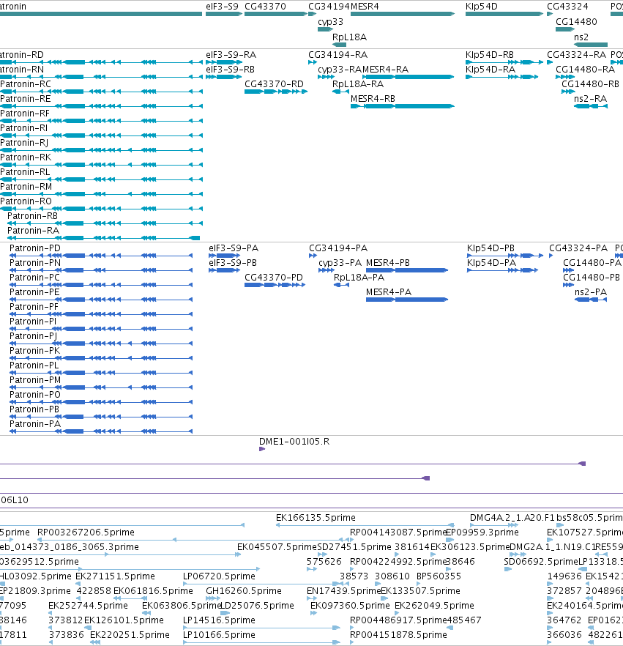Click the RpL18A gene label

tap(349, 37)
